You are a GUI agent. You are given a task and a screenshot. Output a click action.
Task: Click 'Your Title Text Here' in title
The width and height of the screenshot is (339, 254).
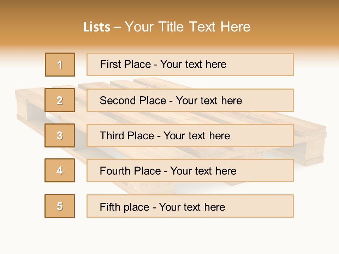(x=188, y=27)
